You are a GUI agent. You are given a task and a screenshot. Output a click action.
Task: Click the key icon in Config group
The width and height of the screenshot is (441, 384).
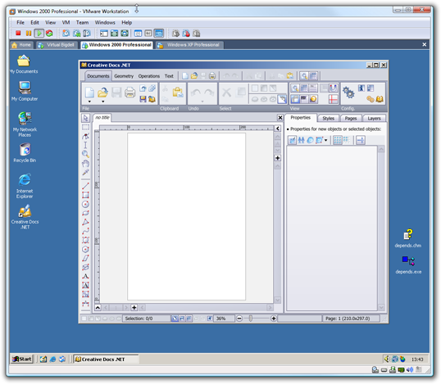coord(371,99)
